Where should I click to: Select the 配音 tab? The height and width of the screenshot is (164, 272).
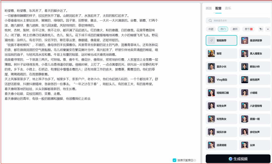tap(218, 8)
